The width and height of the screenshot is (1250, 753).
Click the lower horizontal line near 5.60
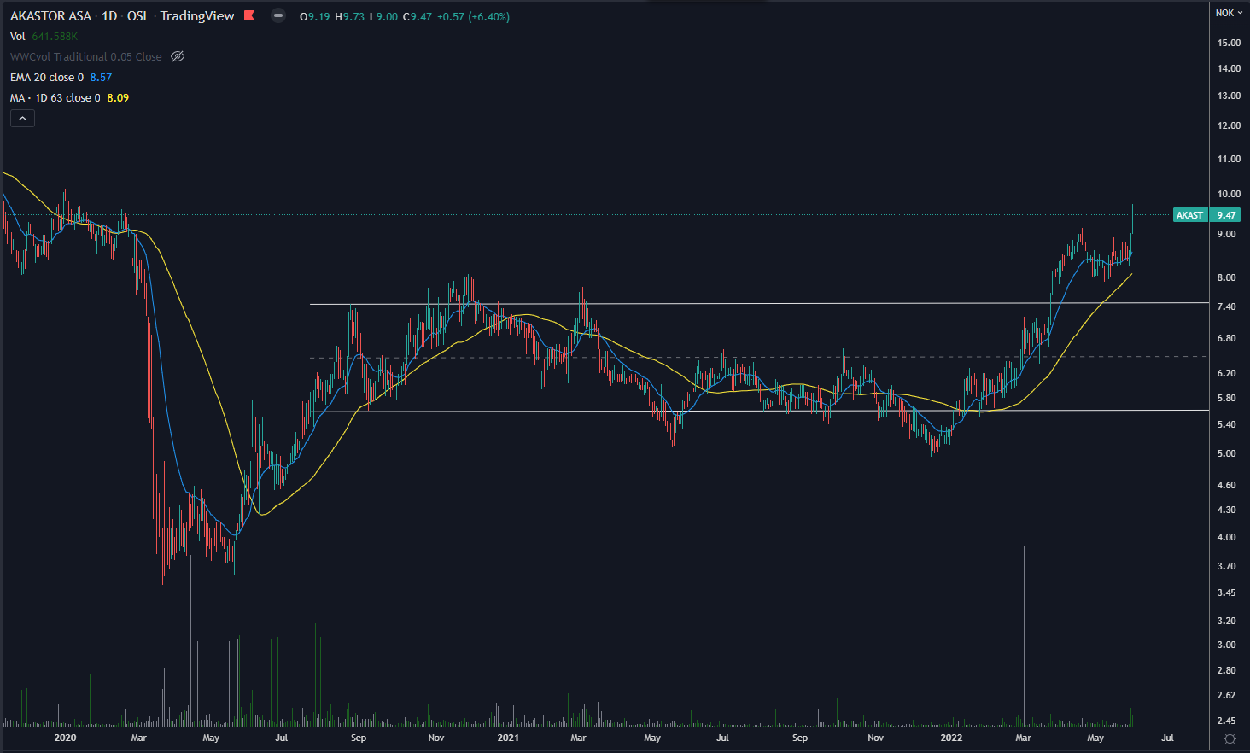759,412
